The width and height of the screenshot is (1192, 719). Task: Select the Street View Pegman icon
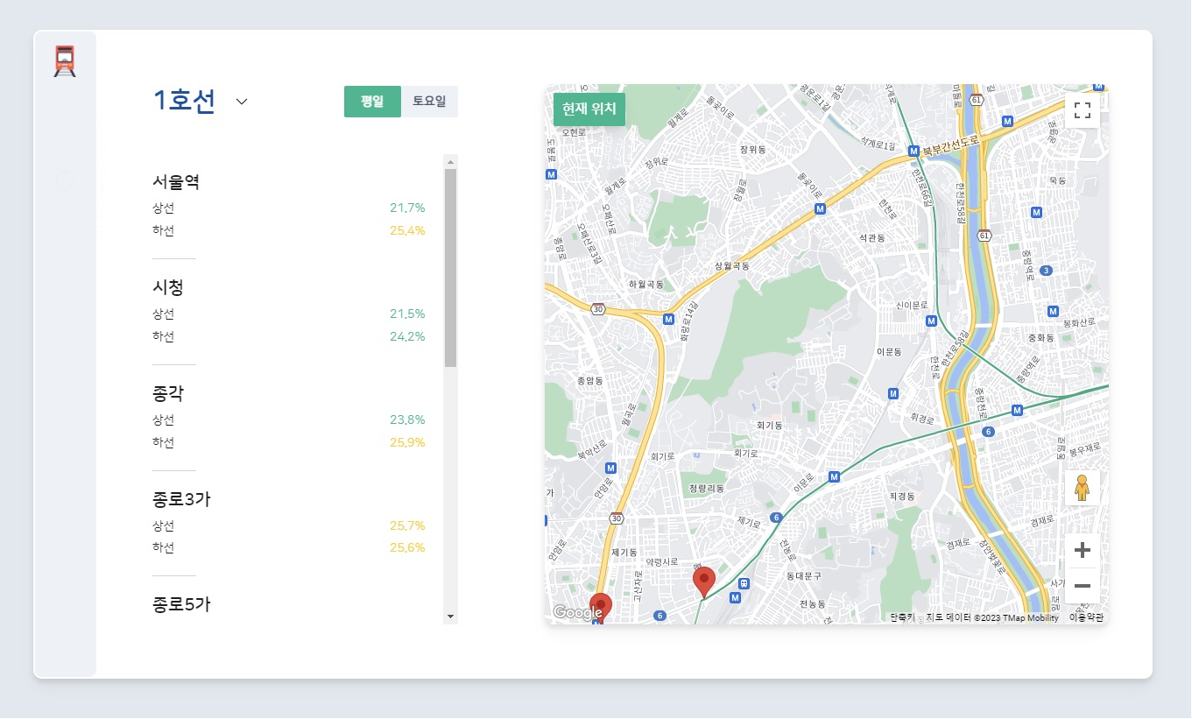coord(1083,487)
